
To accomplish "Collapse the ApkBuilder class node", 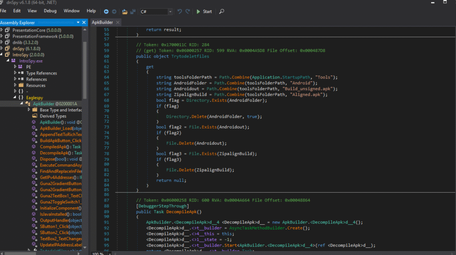I will [21, 103].
